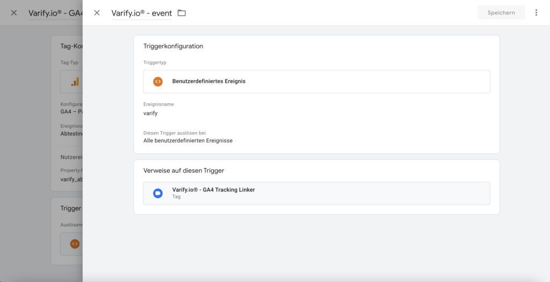Edit the trigger name Varify.io® - event

pos(142,13)
